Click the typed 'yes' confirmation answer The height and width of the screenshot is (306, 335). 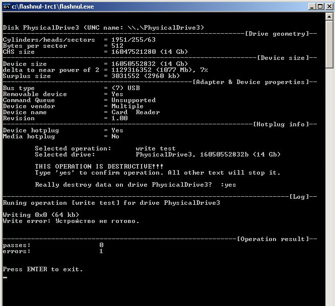pos(230,185)
